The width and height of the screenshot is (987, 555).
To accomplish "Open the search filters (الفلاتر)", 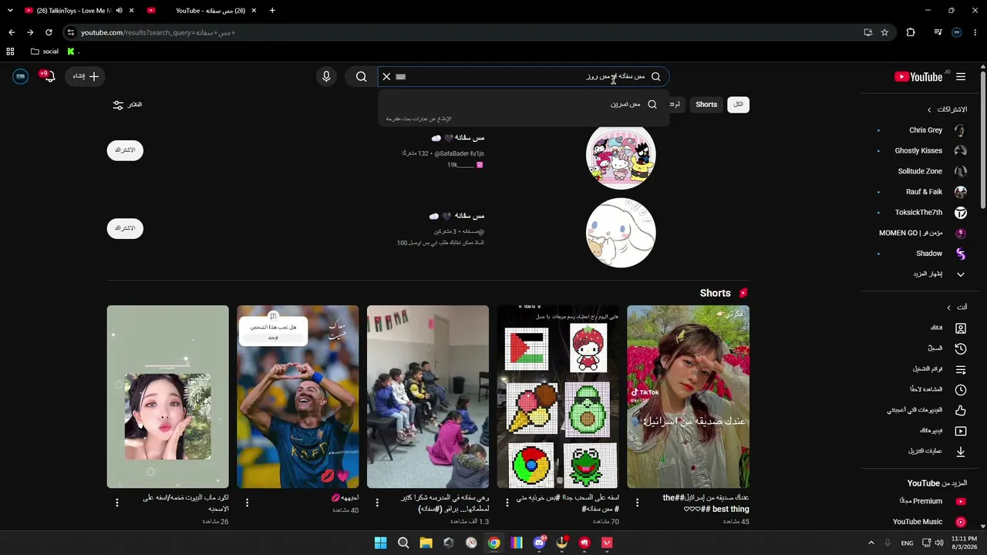I will (x=127, y=104).
